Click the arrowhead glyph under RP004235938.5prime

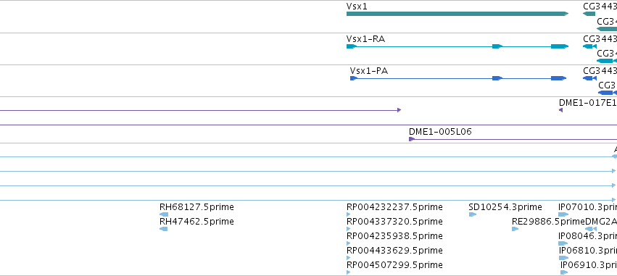[x=348, y=243]
